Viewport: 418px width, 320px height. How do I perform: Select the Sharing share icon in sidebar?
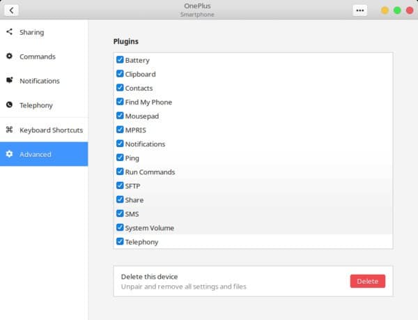(9, 32)
